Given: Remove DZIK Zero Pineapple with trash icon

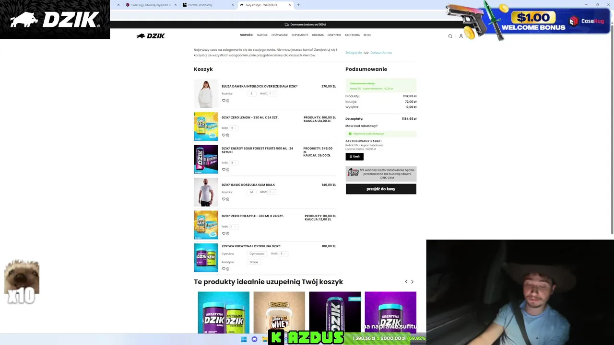Looking at the screenshot, I should 228,233.
